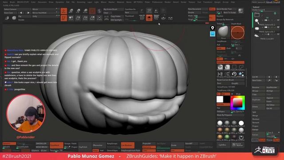Click the Del Other button
The width and height of the screenshot is (284, 160).
click(273, 105)
